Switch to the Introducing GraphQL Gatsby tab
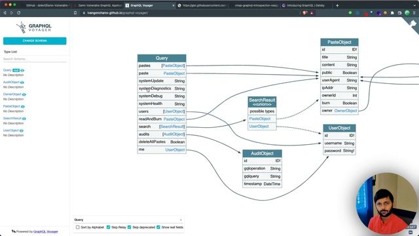The width and height of the screenshot is (419, 236). (x=306, y=5)
